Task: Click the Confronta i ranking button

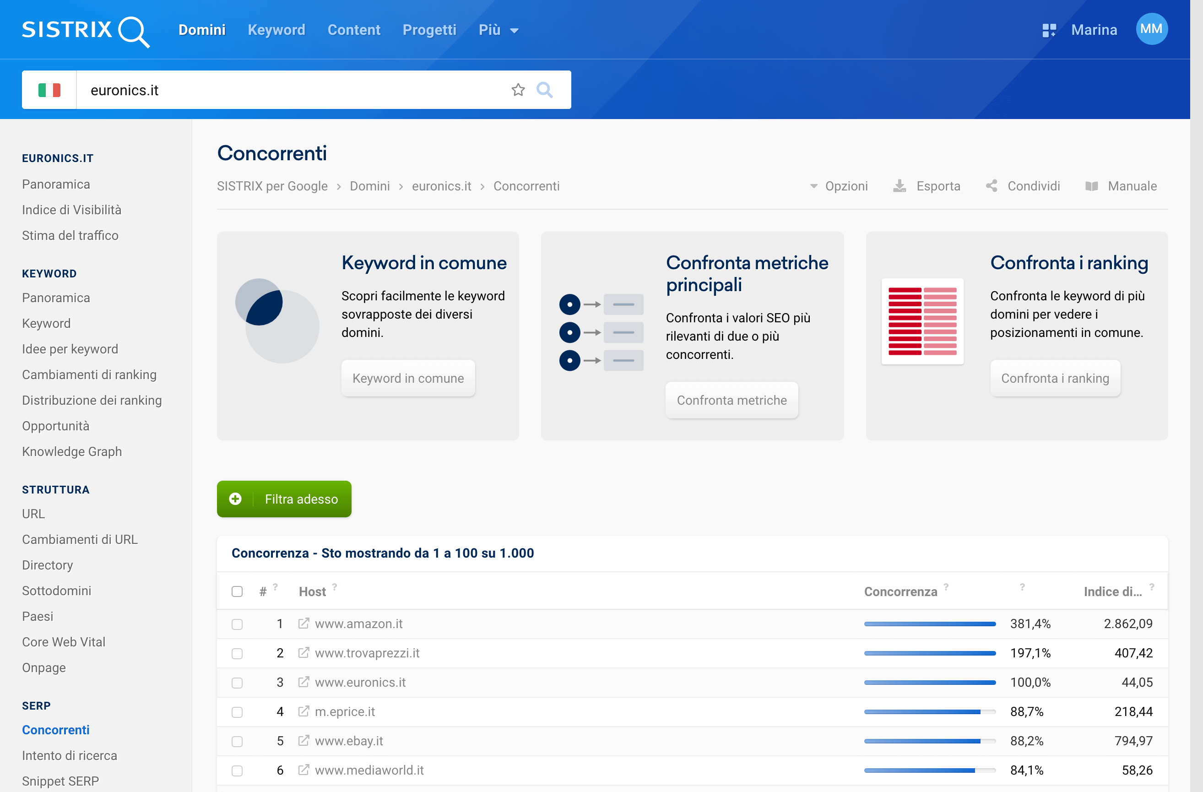Action: (1055, 378)
